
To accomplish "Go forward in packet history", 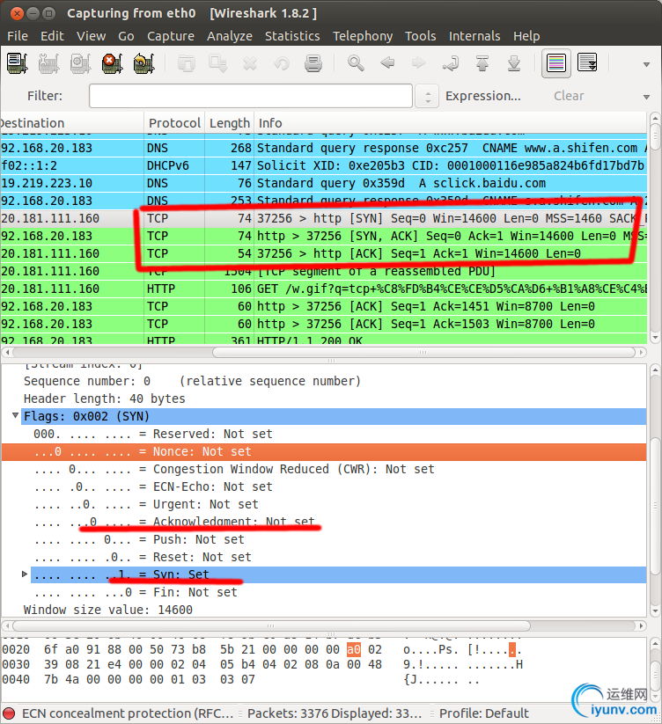I will (x=418, y=63).
